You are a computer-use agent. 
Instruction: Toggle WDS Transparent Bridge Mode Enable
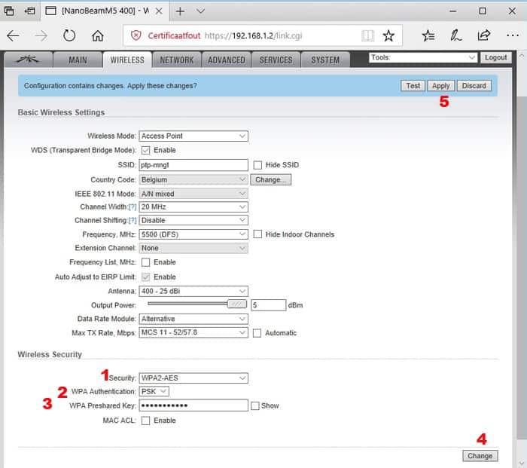pyautogui.click(x=146, y=151)
